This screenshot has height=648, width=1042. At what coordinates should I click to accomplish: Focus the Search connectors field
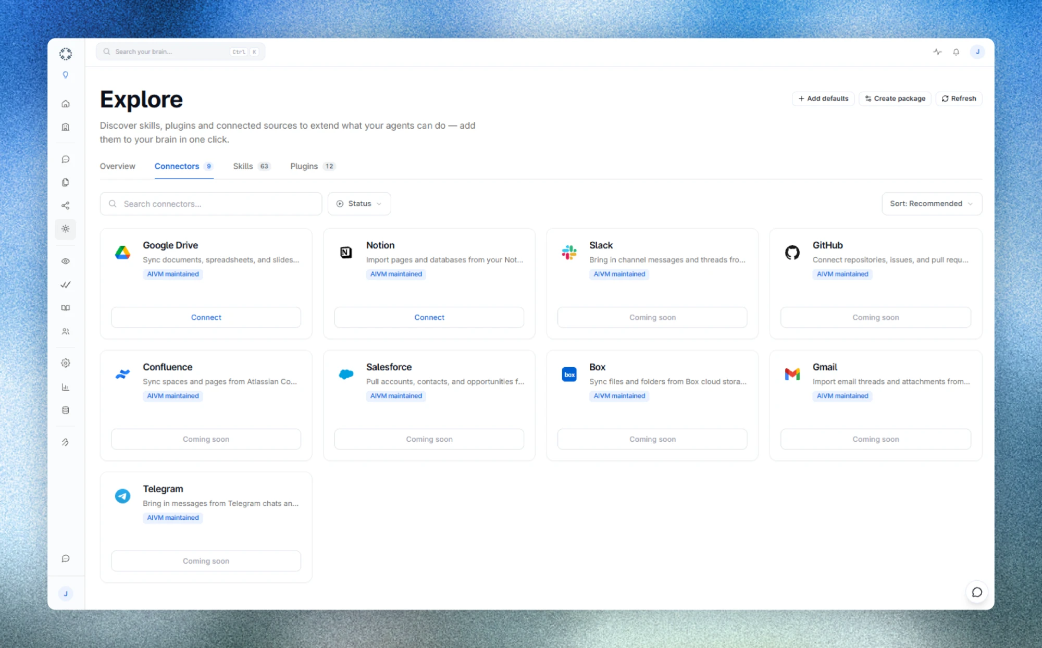(211, 204)
